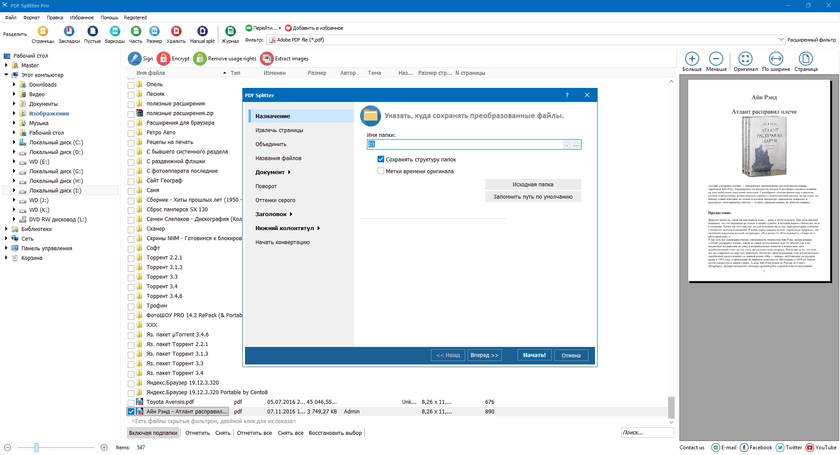This screenshot has width=840, height=455.
Task: Open the Правка menu
Action: [x=55, y=17]
